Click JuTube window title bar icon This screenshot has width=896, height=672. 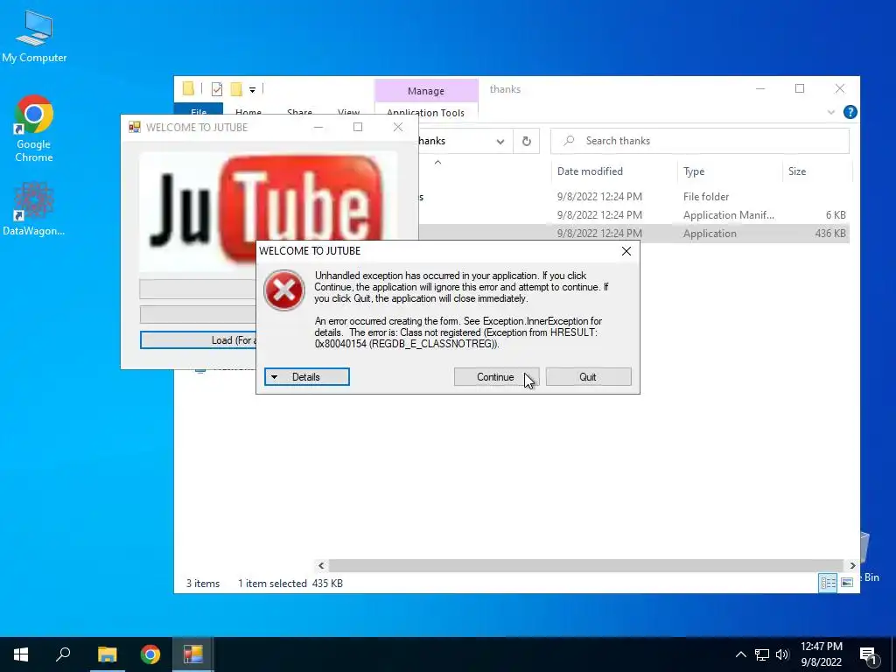pos(134,127)
